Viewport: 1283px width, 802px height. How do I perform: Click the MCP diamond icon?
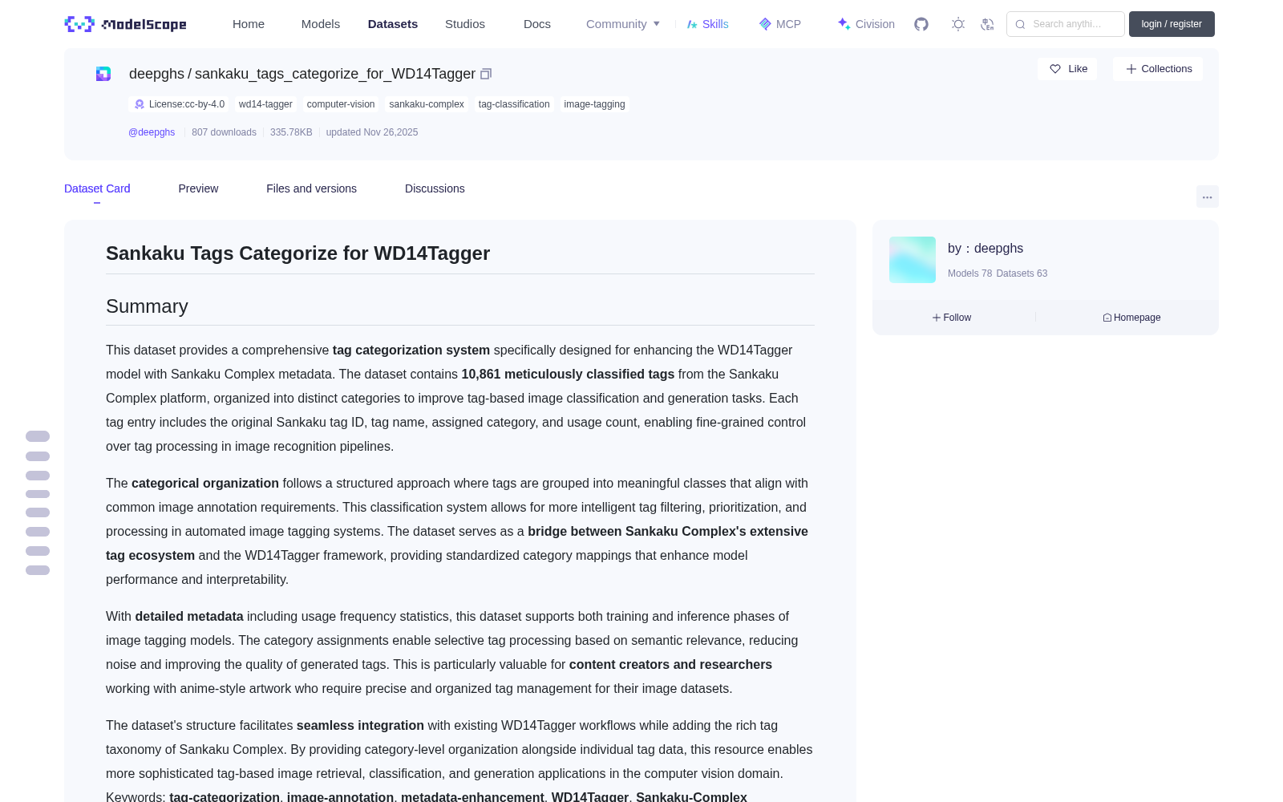(765, 24)
